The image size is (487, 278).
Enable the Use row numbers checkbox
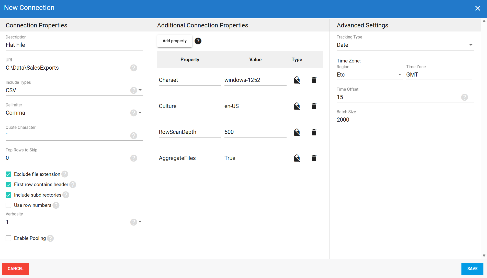pyautogui.click(x=8, y=205)
